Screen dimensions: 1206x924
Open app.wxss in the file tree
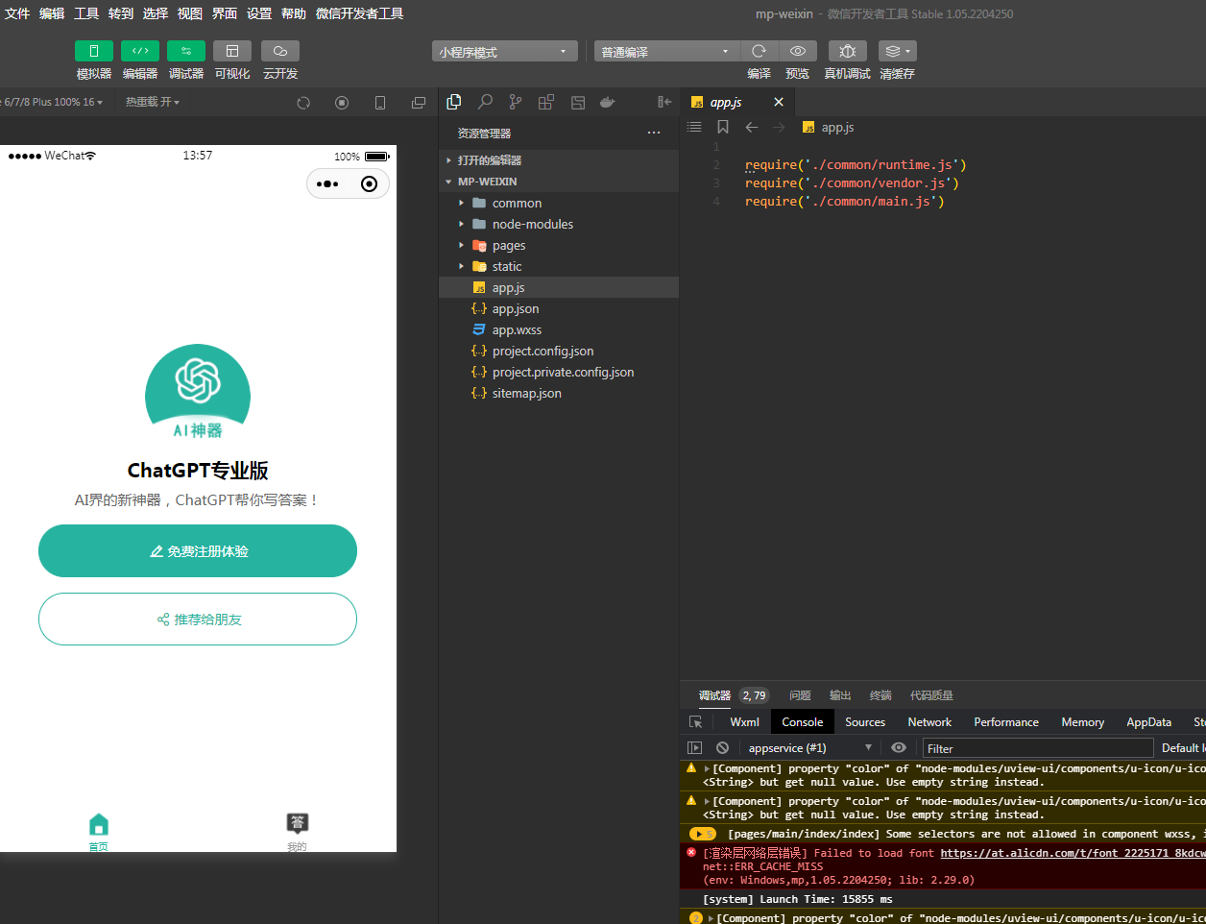coord(559,329)
